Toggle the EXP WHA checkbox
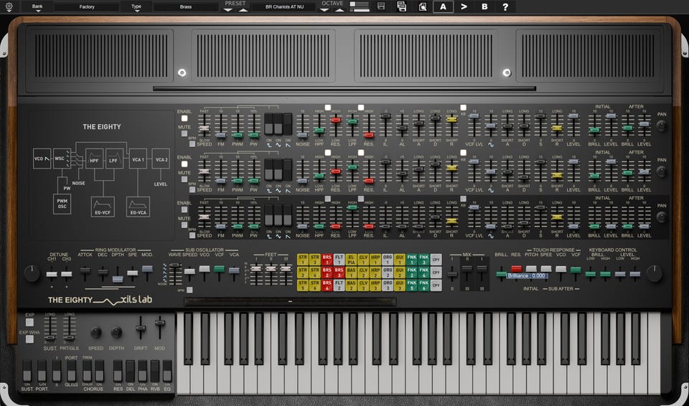This screenshot has height=406, width=689. tap(29, 339)
